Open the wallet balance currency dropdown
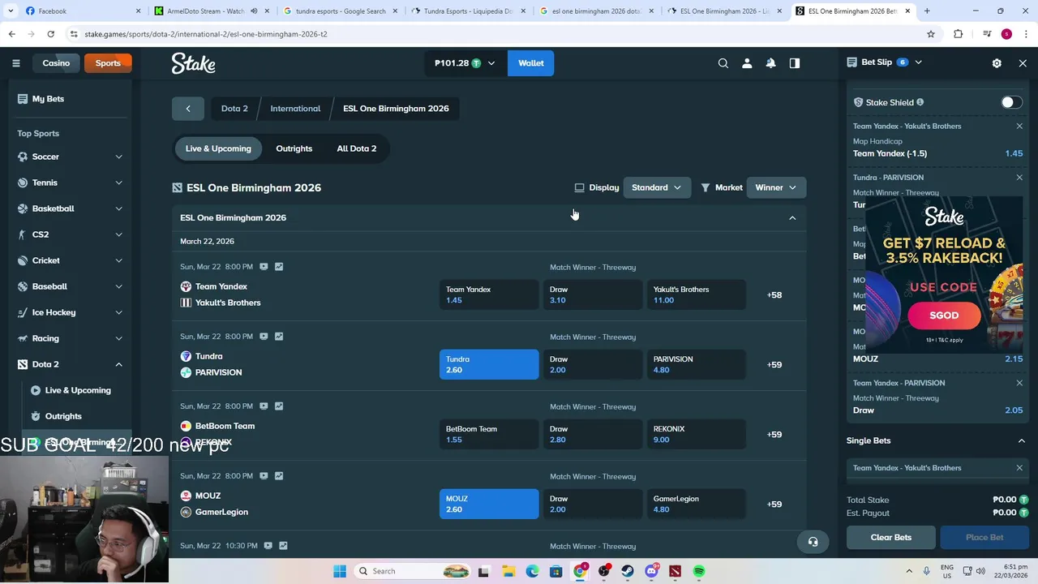1038x584 pixels. coord(465,62)
